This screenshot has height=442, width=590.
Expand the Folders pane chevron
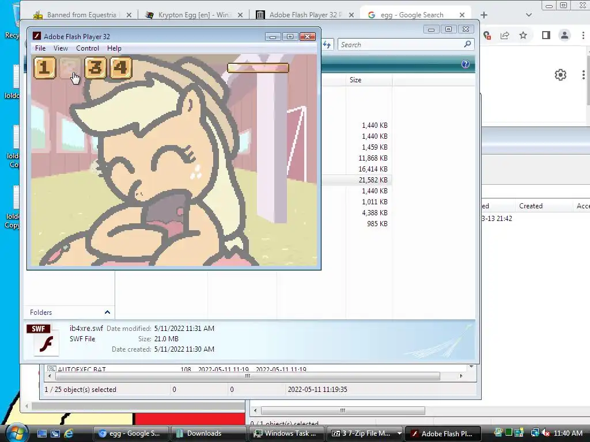107,313
